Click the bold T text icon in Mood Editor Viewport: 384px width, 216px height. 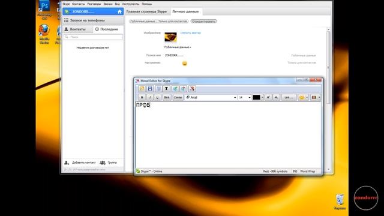pos(167,89)
